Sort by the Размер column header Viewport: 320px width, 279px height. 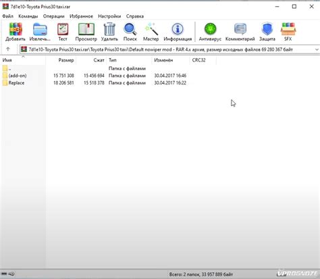[x=61, y=60]
